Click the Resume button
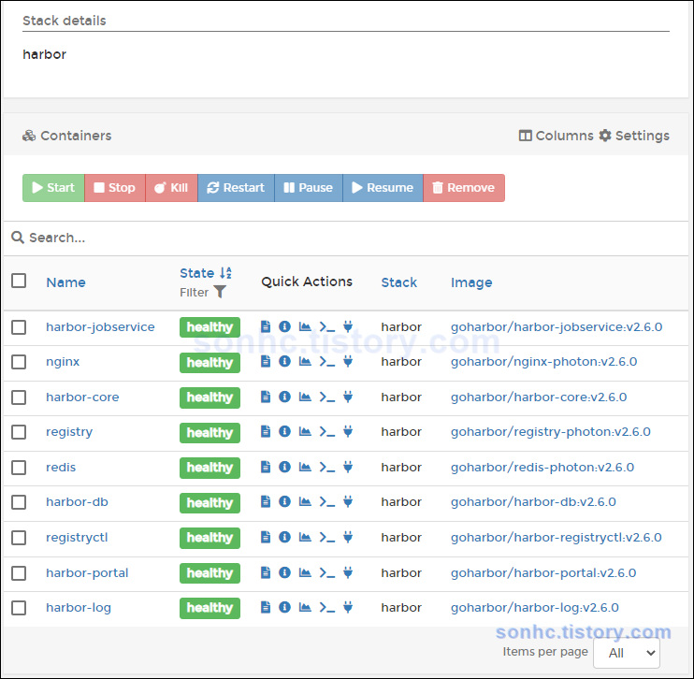Viewport: 694px width, 679px height. 383,188
